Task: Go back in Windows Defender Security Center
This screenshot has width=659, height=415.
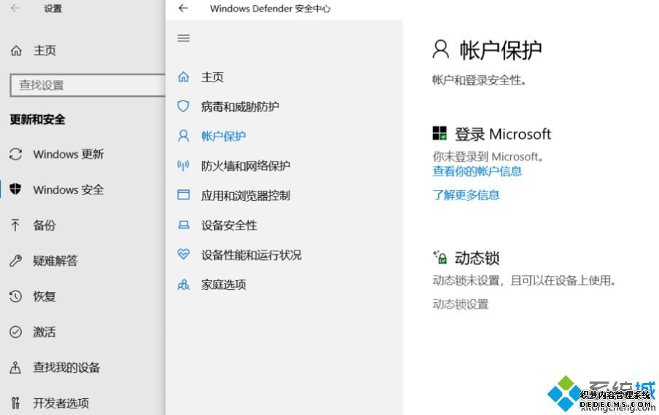Action: 183,8
